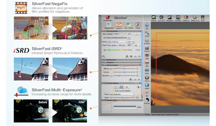
Task: Open the PrinTao icon
Action: [x=147, y=100]
